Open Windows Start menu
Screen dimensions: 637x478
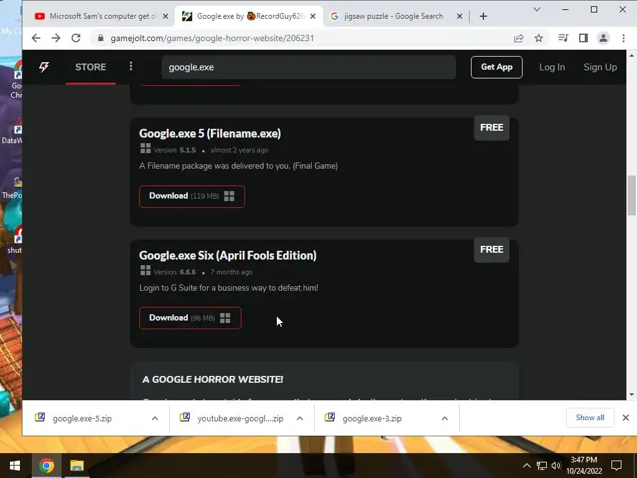click(15, 466)
